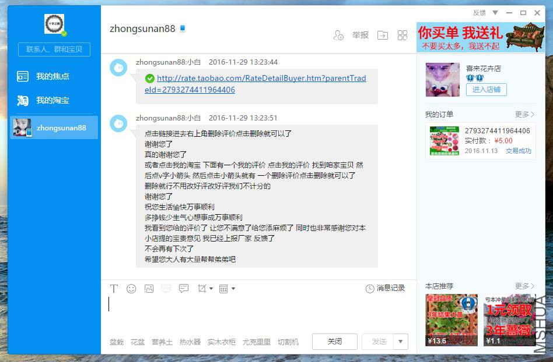Click the send file folder icon
Viewport: 553px width, 362px height.
tap(382, 36)
